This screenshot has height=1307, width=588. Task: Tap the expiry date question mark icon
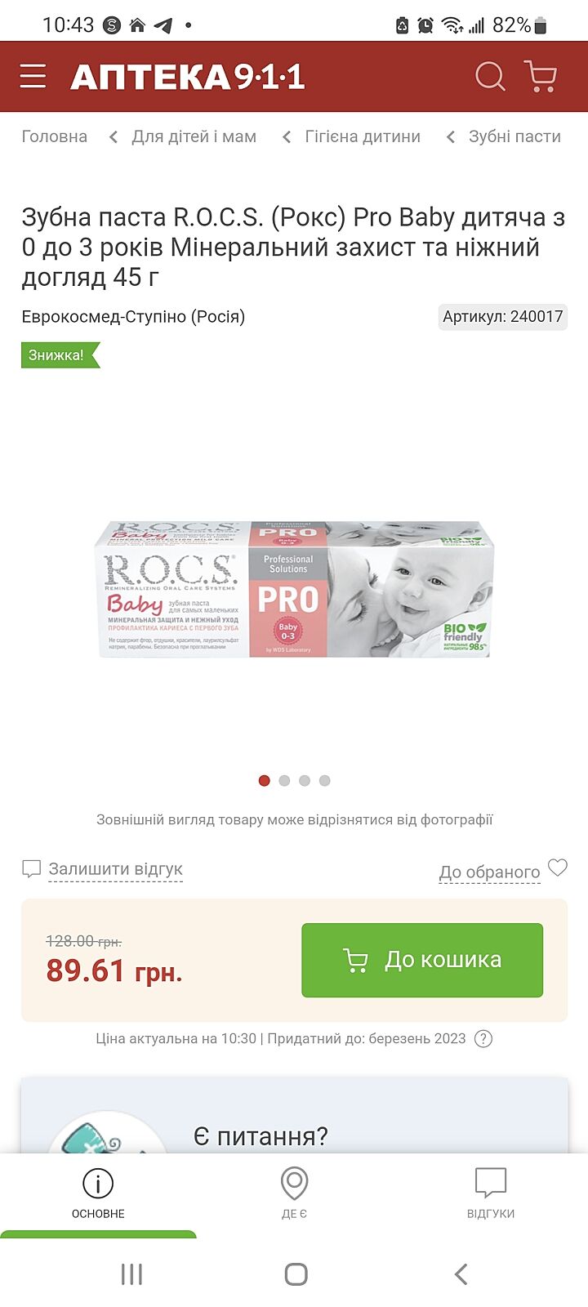[x=483, y=1039]
